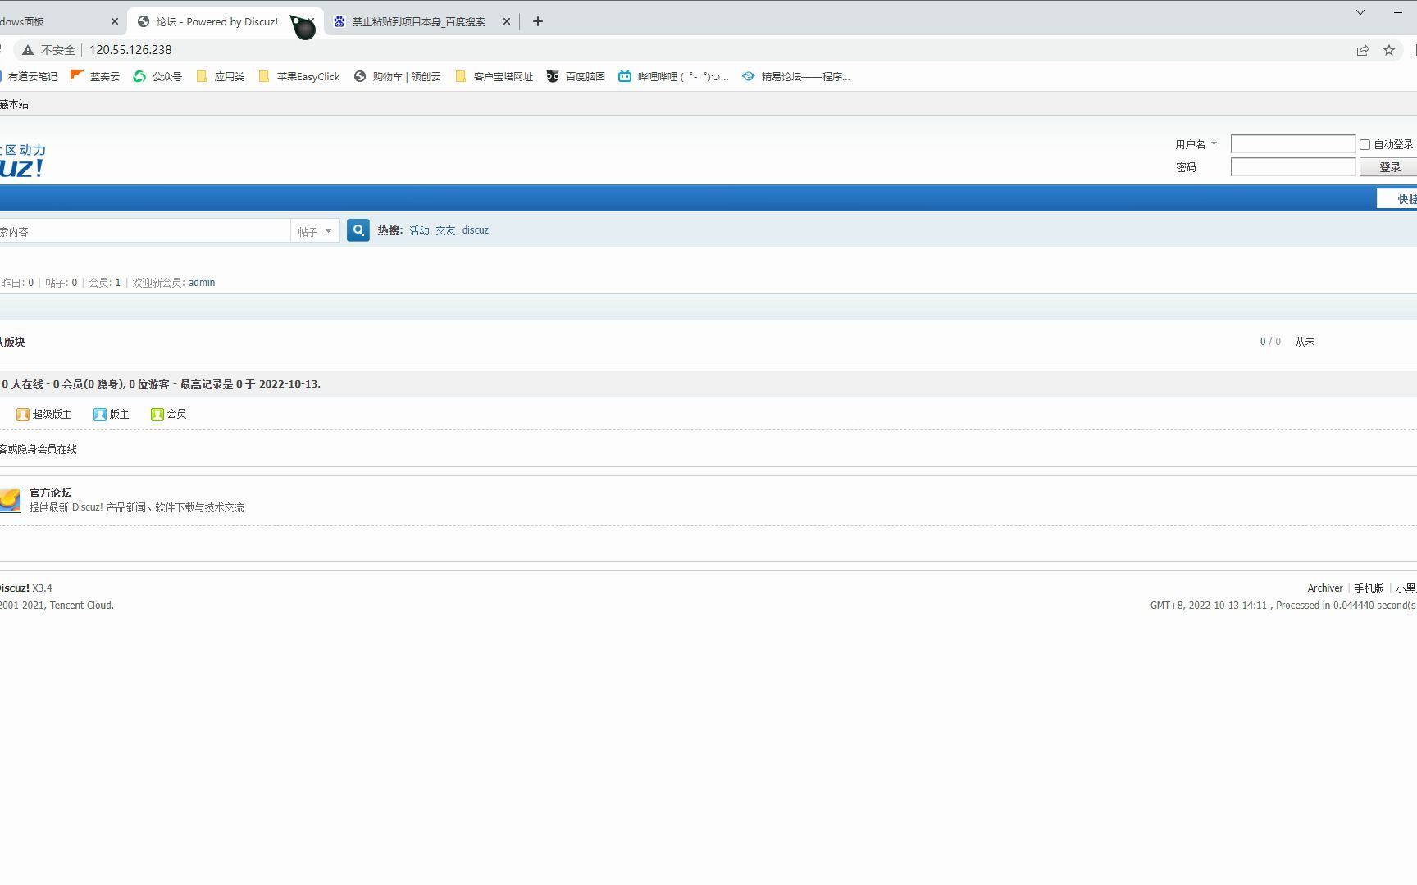Screen dimensions: 1417x885
Task: Switch to the 论坛 Discuz tab
Action: [x=216, y=21]
